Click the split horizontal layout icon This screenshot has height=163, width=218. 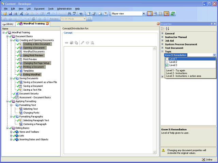(x=155, y=14)
